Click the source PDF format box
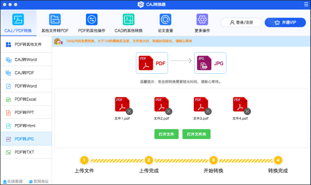 152,63
